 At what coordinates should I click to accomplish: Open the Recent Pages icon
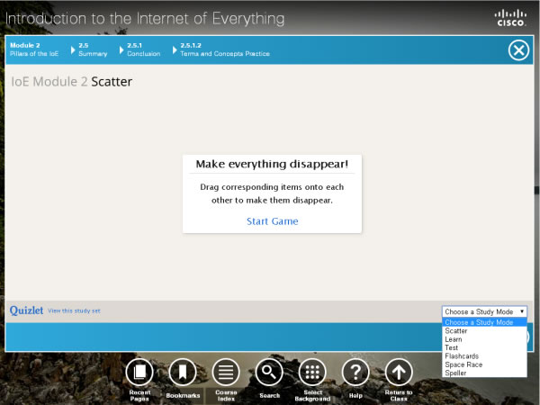[x=139, y=372]
